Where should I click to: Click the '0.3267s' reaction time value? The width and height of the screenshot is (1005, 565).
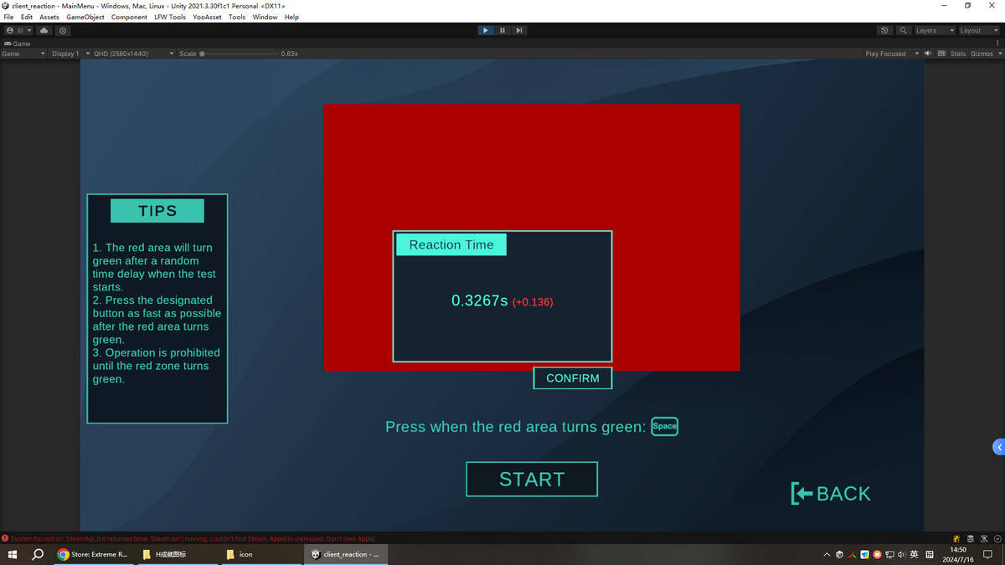click(x=480, y=300)
